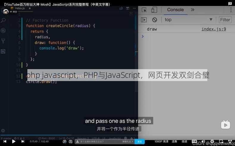Open the help icon in the video's top corner
This screenshot has height=146, width=235.
coord(230,4)
